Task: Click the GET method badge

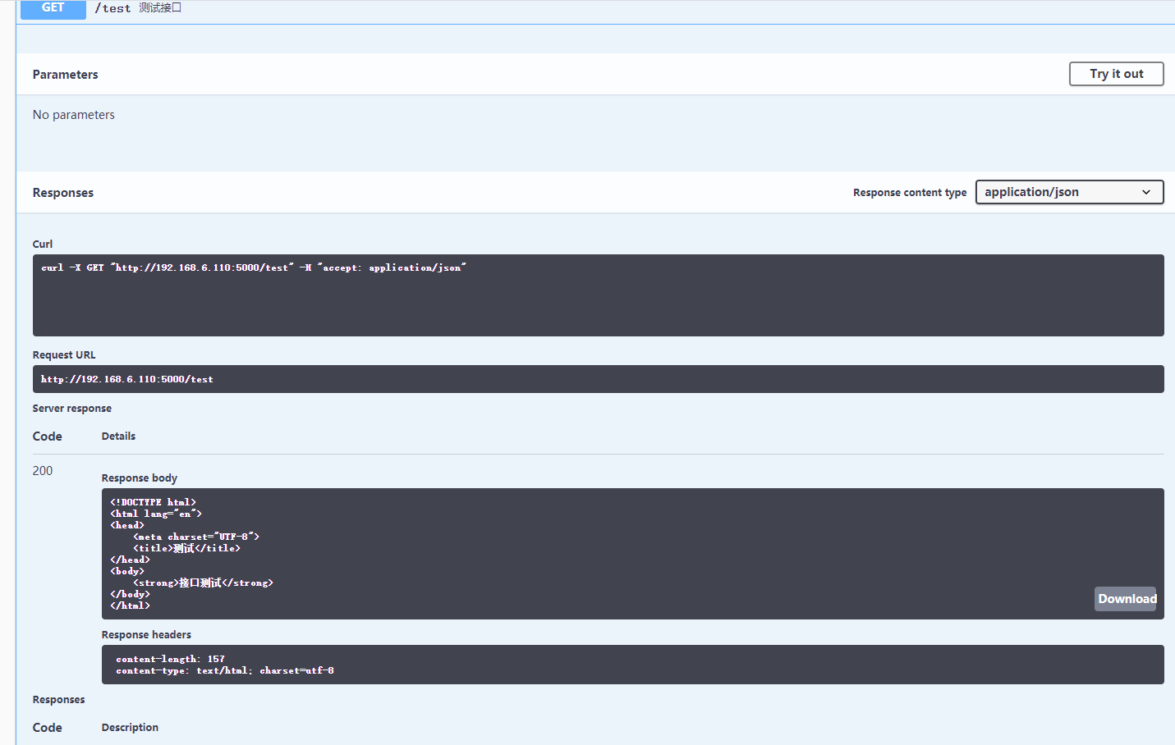Action: click(x=53, y=9)
